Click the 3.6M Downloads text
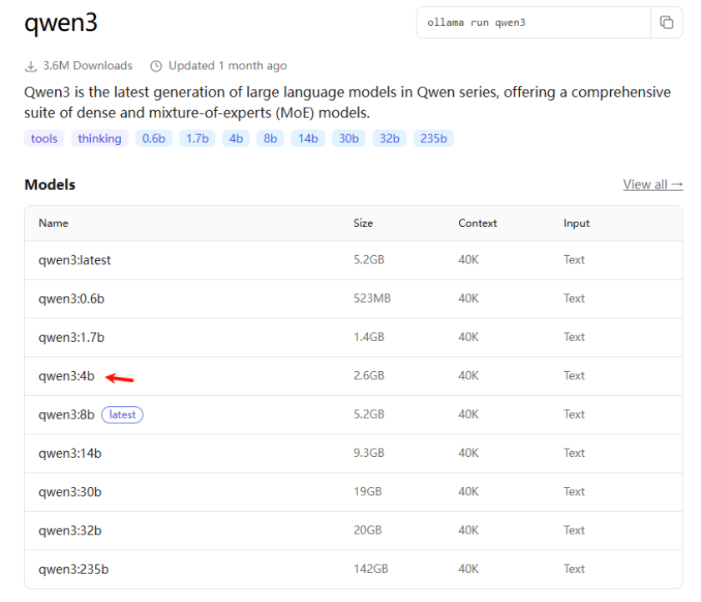This screenshot has height=602, width=701. click(88, 66)
